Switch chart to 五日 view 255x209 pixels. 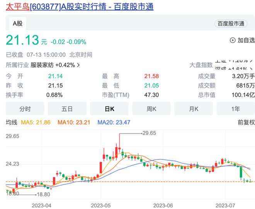coord(67,109)
